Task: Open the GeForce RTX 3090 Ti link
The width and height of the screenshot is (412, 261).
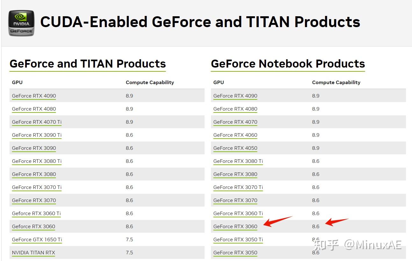Action: click(37, 135)
